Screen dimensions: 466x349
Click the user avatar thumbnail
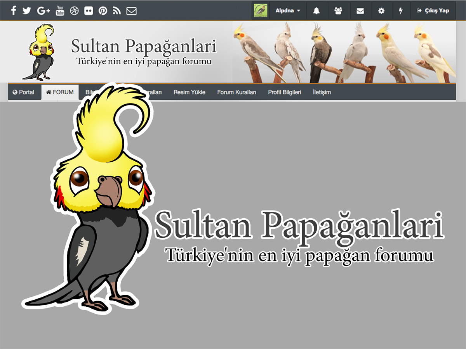[x=261, y=10]
